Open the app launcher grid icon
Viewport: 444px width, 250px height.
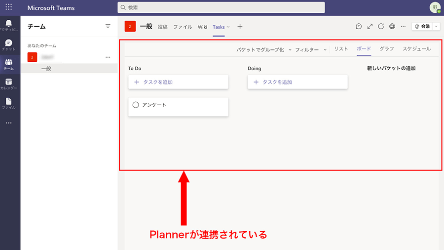point(8,7)
